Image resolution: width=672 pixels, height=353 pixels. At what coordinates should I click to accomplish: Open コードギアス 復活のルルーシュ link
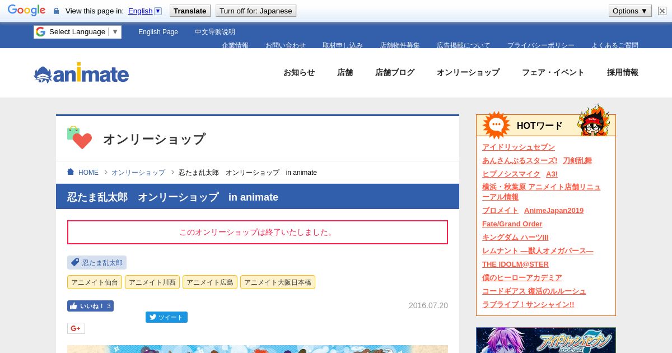(534, 291)
